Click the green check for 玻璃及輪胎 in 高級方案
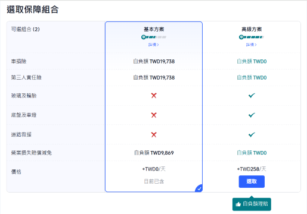This screenshot has width=307, height=214. [x=252, y=96]
